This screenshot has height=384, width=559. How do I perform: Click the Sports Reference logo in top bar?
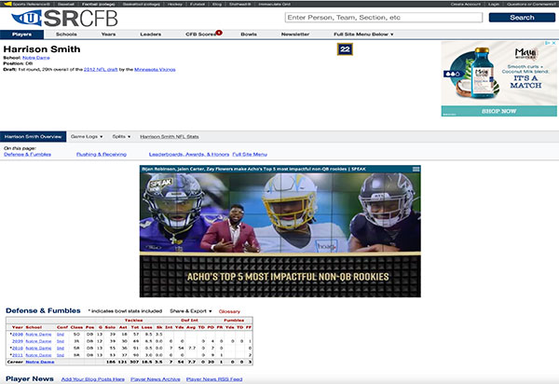point(26,5)
